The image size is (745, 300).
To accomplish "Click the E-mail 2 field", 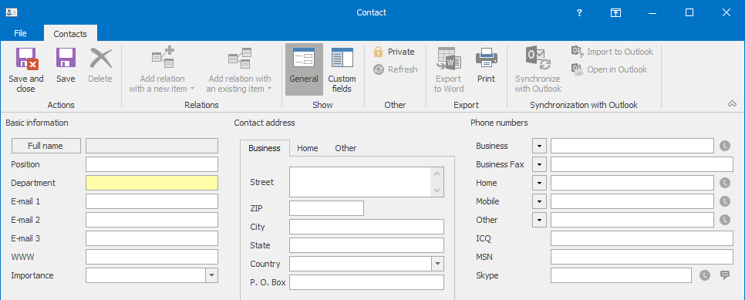I will 152,220.
